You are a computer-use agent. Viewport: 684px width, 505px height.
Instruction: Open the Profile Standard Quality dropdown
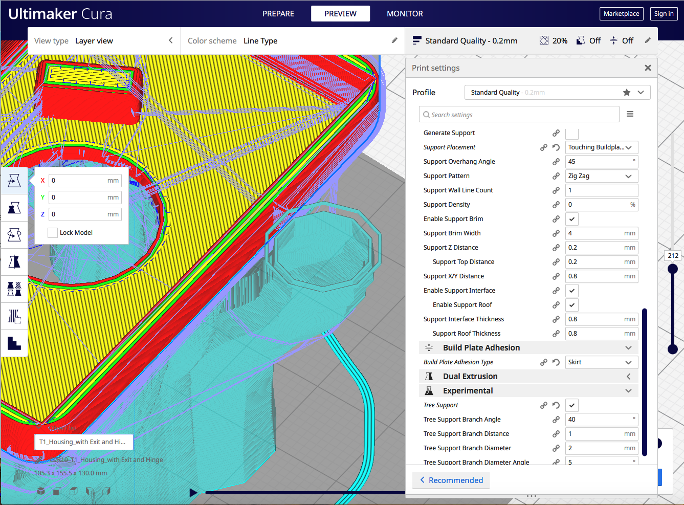coord(558,93)
